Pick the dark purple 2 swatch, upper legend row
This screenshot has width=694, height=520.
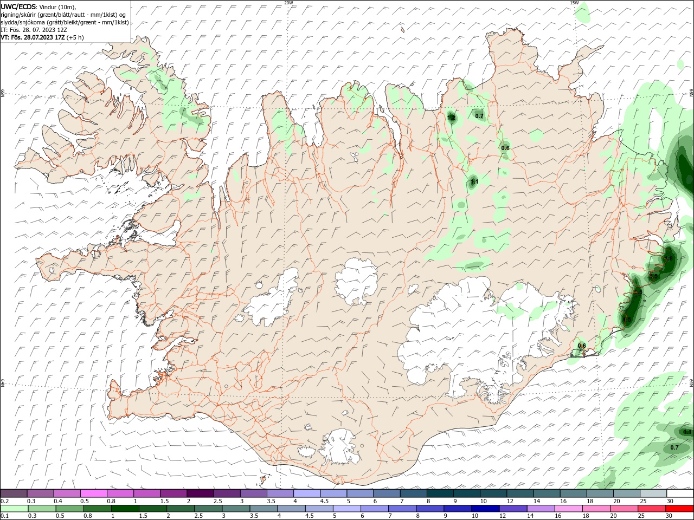click(200, 493)
